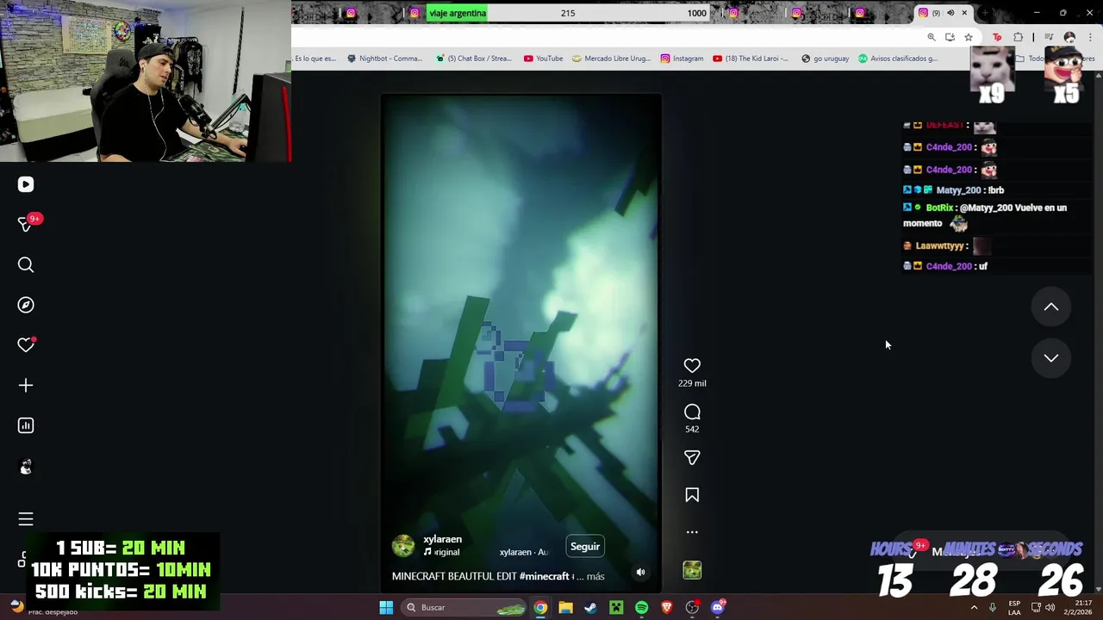Close the active Instagram (9) tab

pos(964,13)
